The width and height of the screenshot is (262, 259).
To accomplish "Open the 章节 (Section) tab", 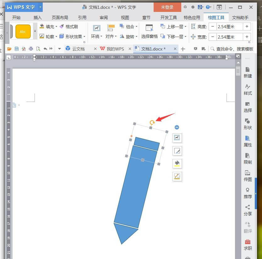I will tap(146, 18).
